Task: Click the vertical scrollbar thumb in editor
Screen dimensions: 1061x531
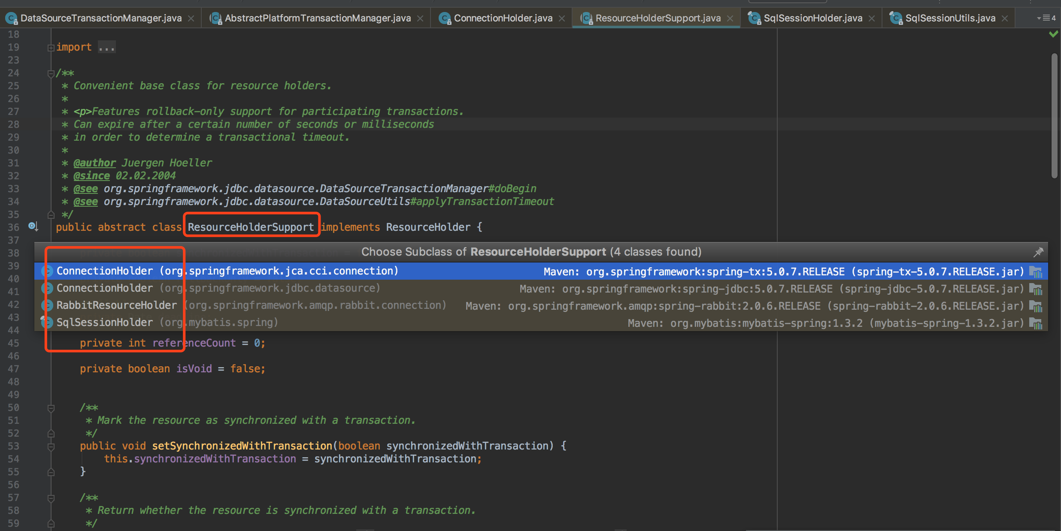Action: point(1054,116)
